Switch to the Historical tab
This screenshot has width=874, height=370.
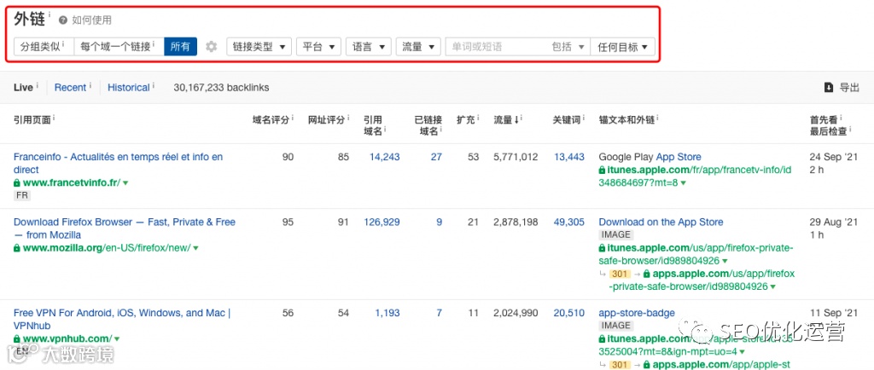coord(129,87)
